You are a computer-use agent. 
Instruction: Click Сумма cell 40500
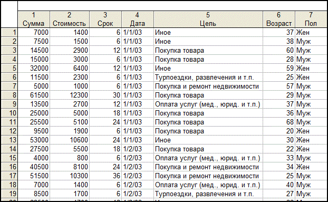tap(34, 167)
